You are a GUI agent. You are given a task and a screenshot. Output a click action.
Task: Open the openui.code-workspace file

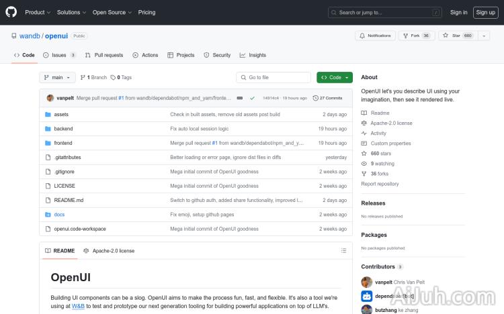pyautogui.click(x=80, y=229)
